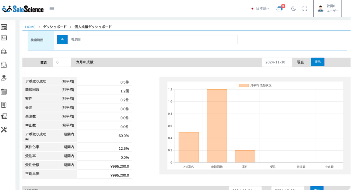This screenshot has width=351, height=190.
Task: Open the inbox tray icon in sidebar
Action: [4, 65]
